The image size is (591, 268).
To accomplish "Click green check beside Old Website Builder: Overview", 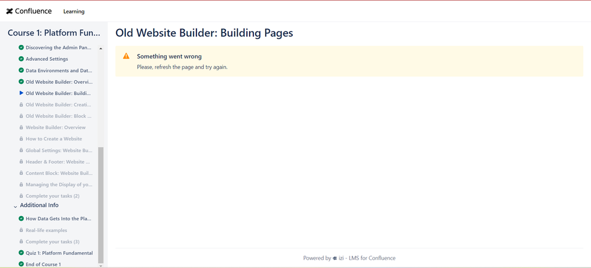I will 21,81.
